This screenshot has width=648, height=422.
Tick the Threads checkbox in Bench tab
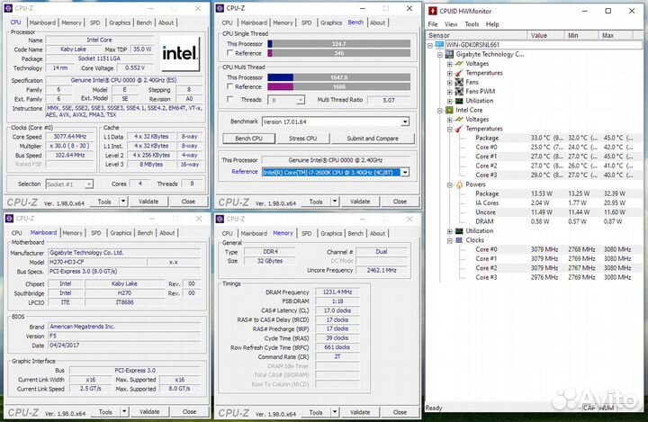pyautogui.click(x=229, y=100)
